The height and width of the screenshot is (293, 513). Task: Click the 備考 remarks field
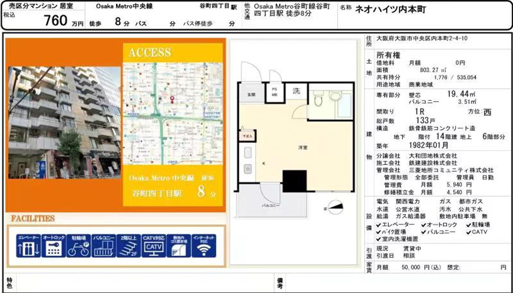pyautogui.click(x=397, y=283)
